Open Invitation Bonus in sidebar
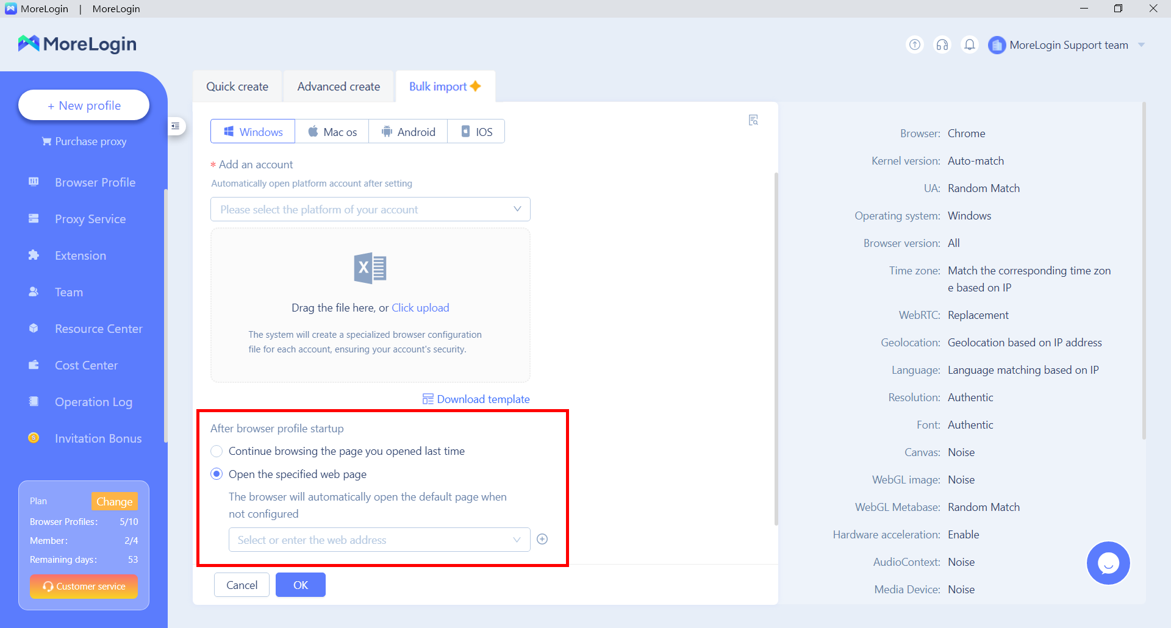Screen dimensions: 1171x628 (98, 438)
